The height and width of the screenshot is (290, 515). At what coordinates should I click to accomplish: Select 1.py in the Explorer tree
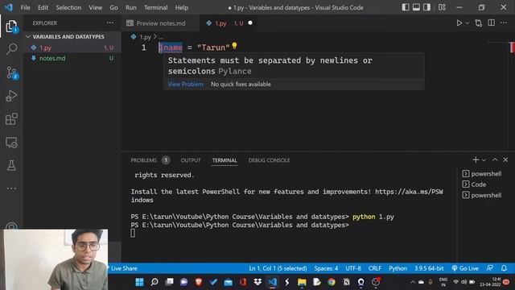click(72, 48)
